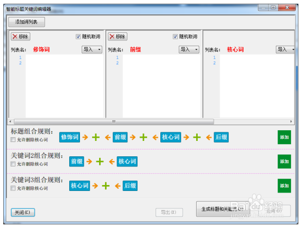Click green plus after 前缀 in title rule
The height and width of the screenshot is (226, 300).
pyautogui.click(x=143, y=137)
